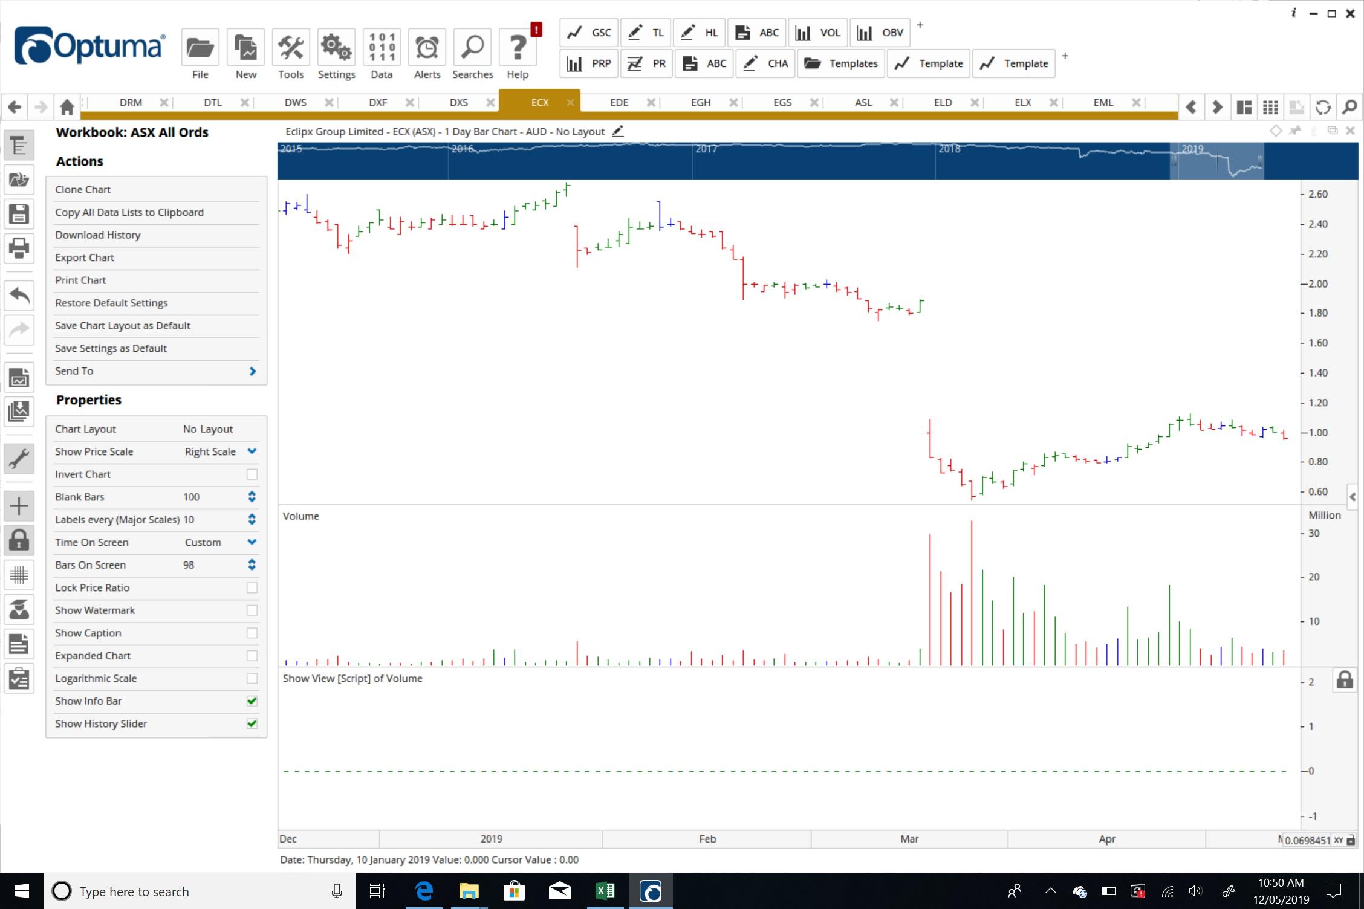
Task: Click the 2019 history slider window
Action: click(x=1216, y=161)
